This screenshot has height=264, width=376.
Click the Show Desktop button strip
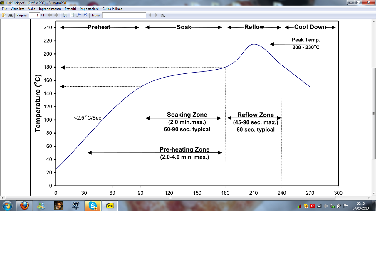click(x=374, y=206)
